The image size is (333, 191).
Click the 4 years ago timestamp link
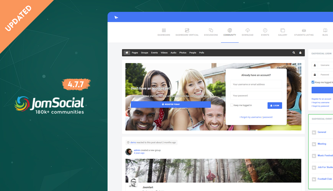point(139,153)
